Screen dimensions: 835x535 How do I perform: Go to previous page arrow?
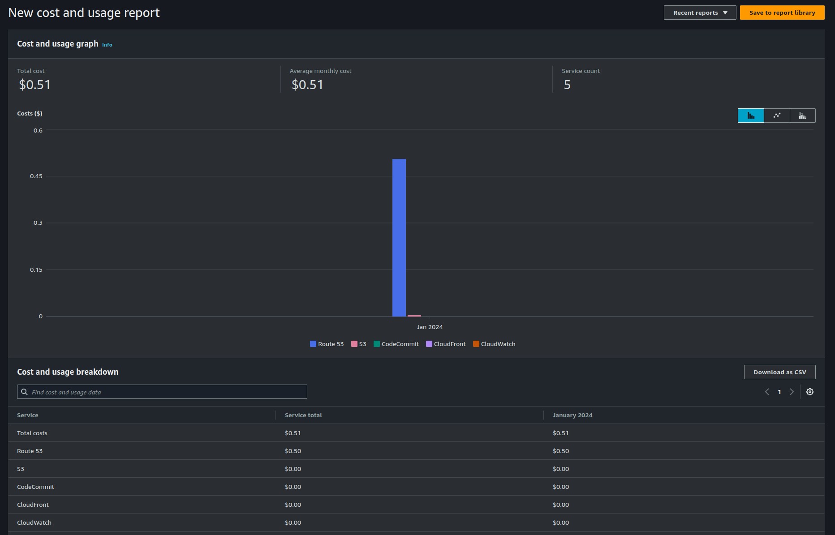click(767, 392)
